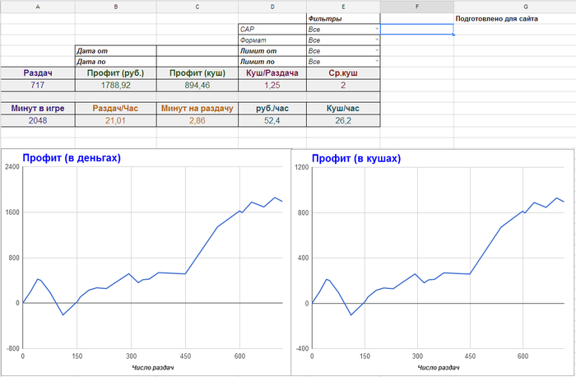
Task: Click the Дата от label cell
Action: tap(116, 51)
